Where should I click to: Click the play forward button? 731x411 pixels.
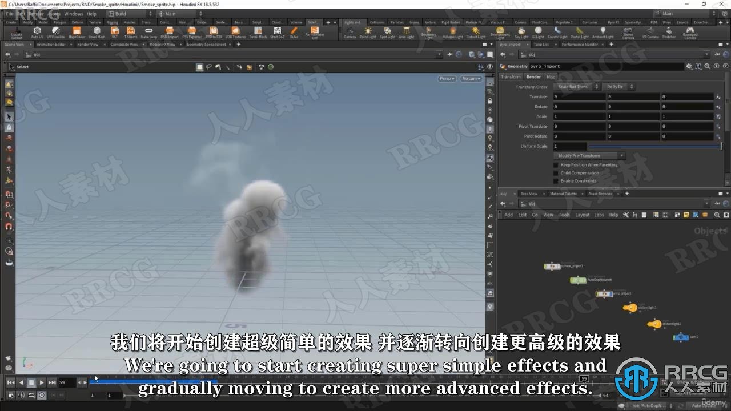(x=42, y=382)
